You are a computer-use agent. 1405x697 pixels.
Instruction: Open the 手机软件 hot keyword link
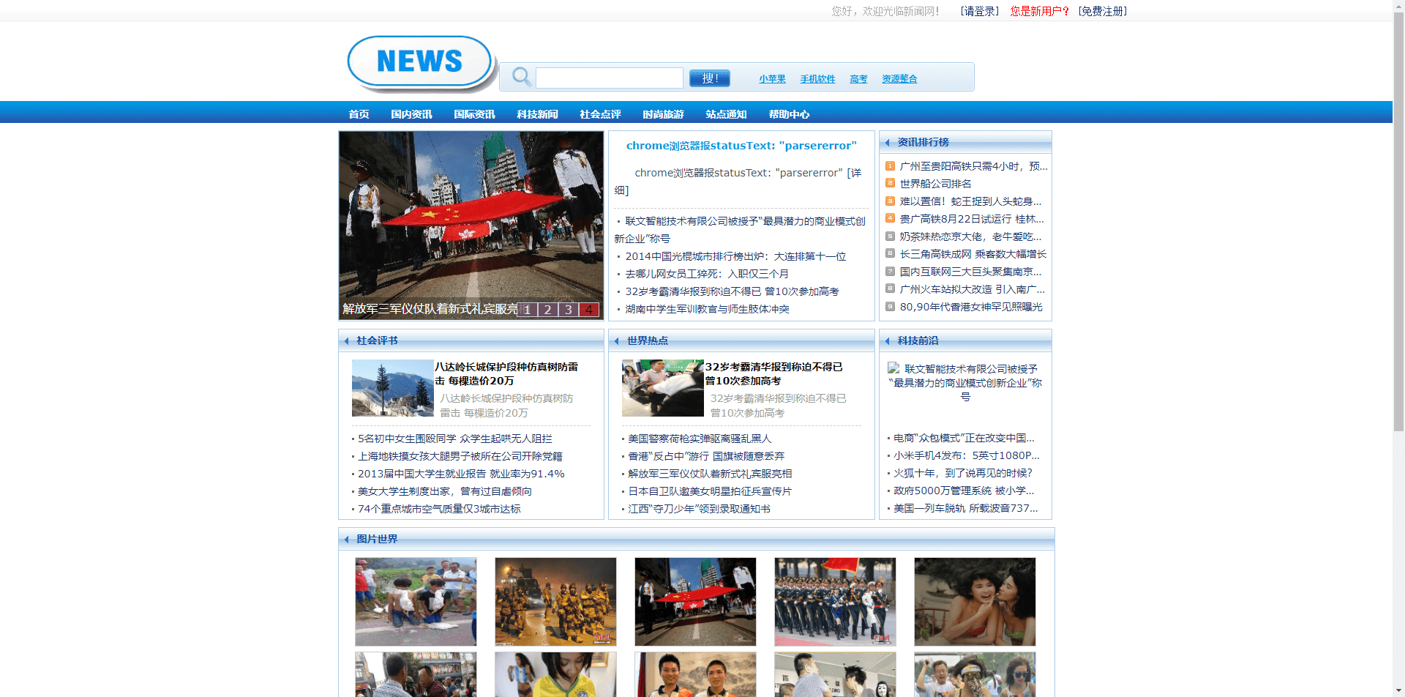[817, 79]
